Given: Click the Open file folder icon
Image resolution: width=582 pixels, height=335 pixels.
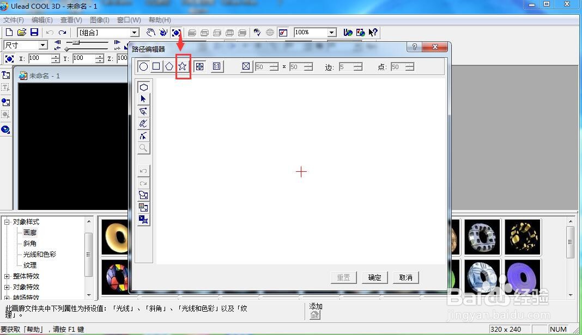Looking at the screenshot, I should pos(22,32).
